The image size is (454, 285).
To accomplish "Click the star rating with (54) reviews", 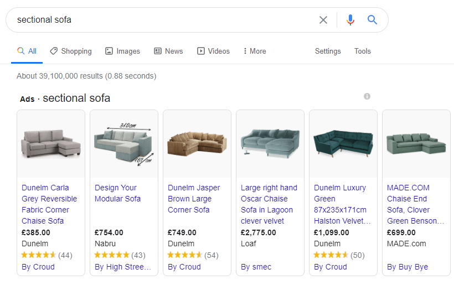I will coord(193,255).
